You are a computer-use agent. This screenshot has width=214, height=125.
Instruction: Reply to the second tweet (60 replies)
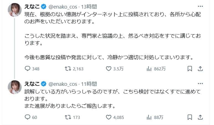click(28, 117)
